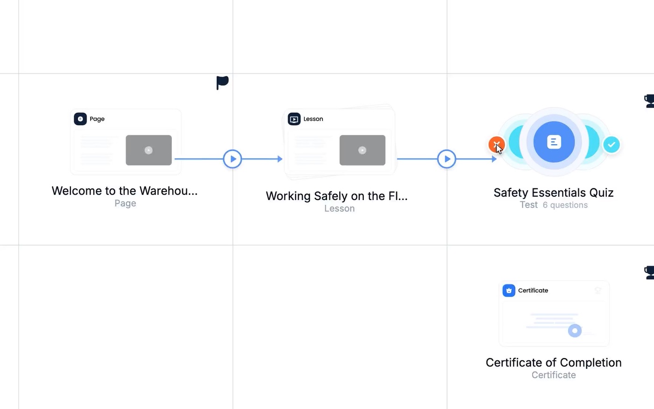
Task: Click the "Safety Essentials Quiz" title
Action: 554,193
